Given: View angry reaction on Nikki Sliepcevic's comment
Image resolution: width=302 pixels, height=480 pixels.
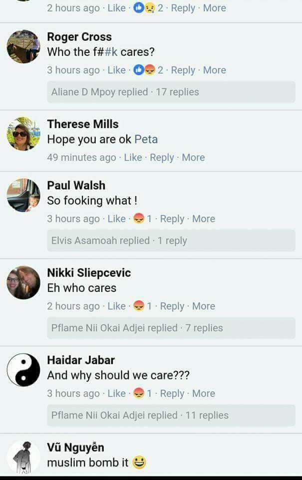Looking at the screenshot, I should 142,306.
